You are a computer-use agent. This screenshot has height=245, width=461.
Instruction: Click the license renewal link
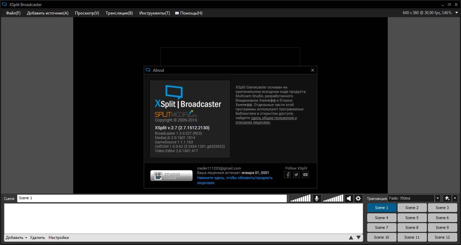[x=235, y=180]
